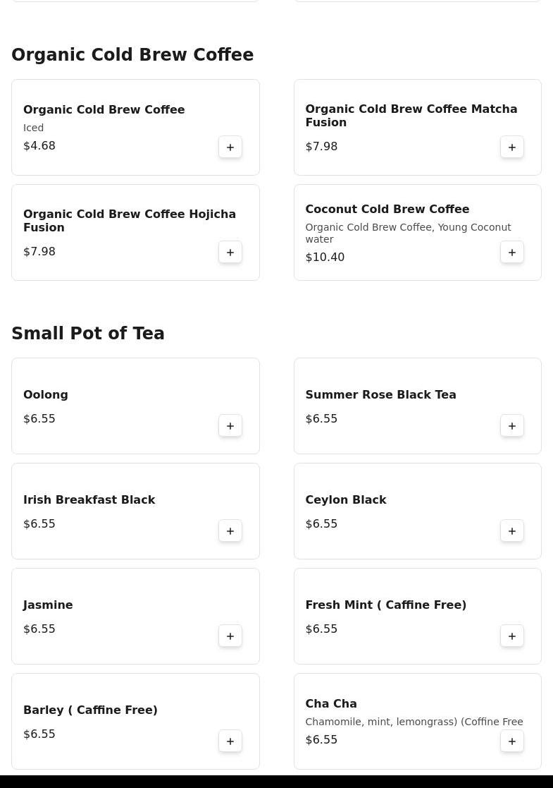This screenshot has width=553, height=788.
Task: Open the Cha Cha item title
Action: pos(330,703)
